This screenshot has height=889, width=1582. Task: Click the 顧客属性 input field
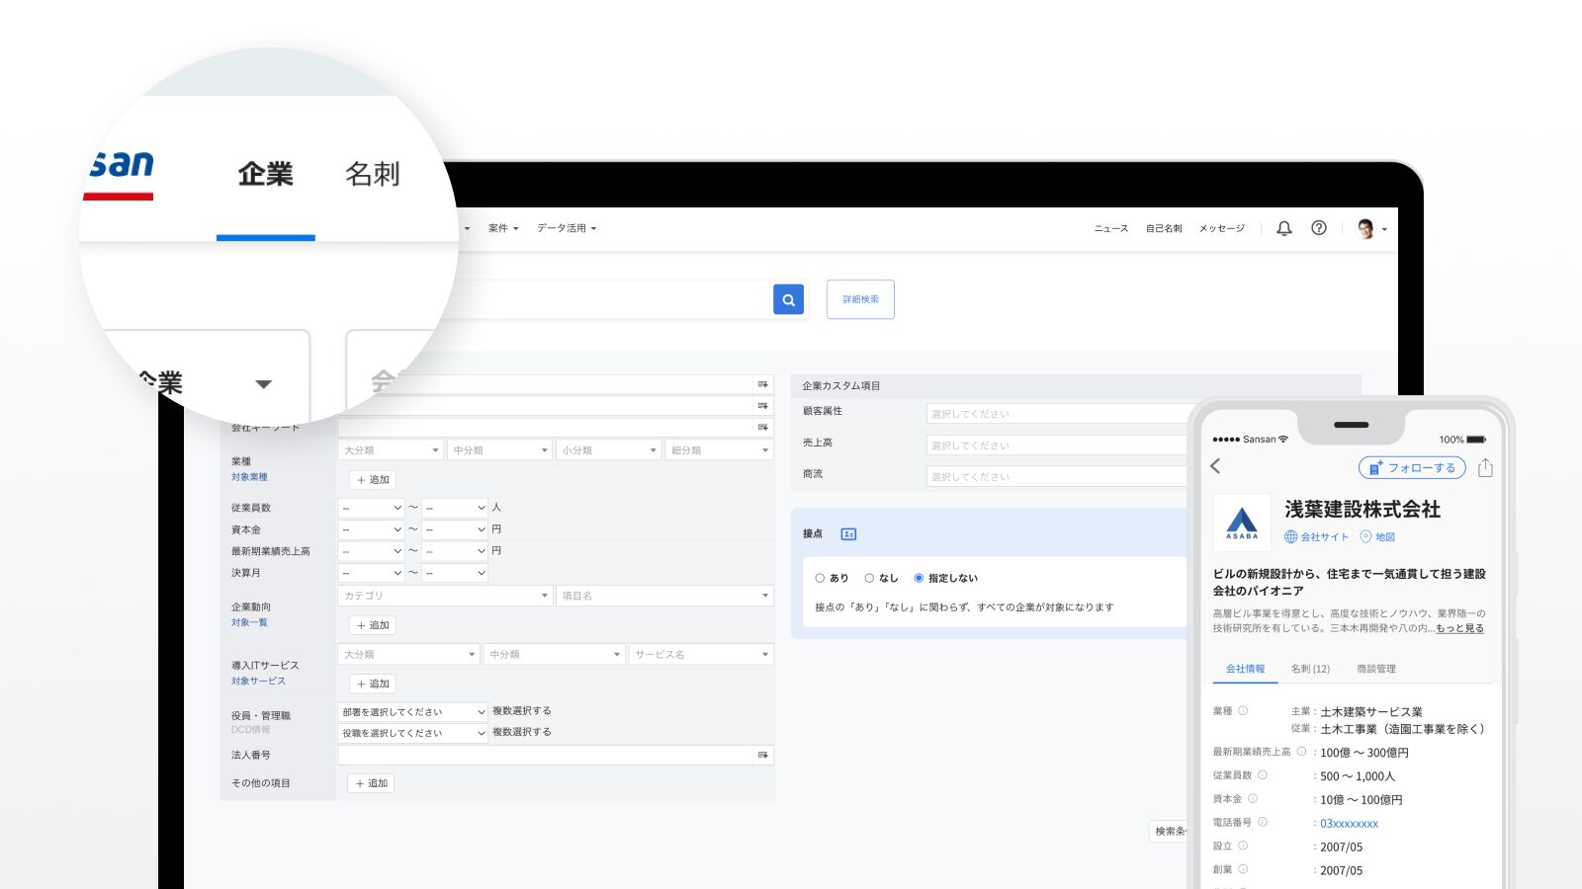[x=1058, y=414]
